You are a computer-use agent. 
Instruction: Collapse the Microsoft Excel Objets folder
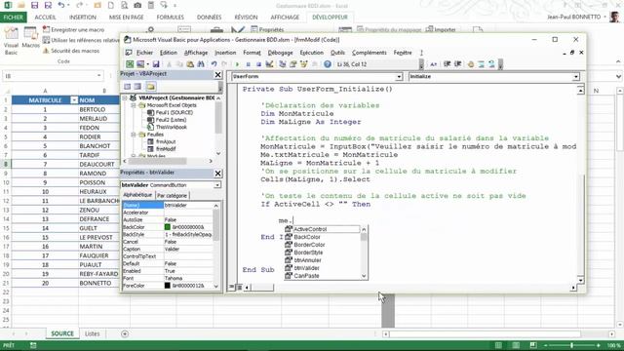coord(134,105)
